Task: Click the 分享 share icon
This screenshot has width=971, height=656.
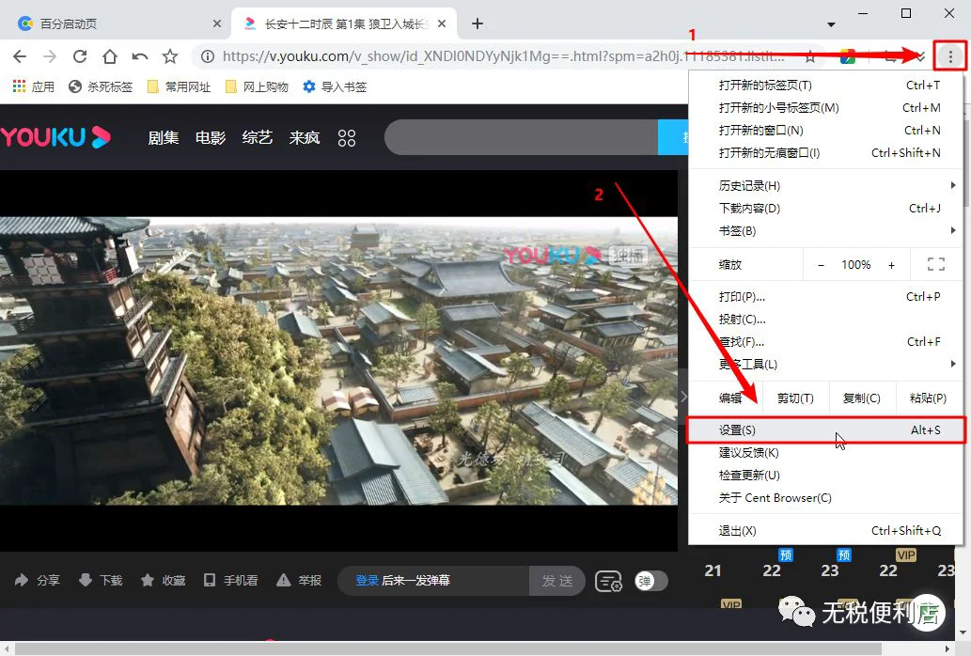Action: point(22,581)
